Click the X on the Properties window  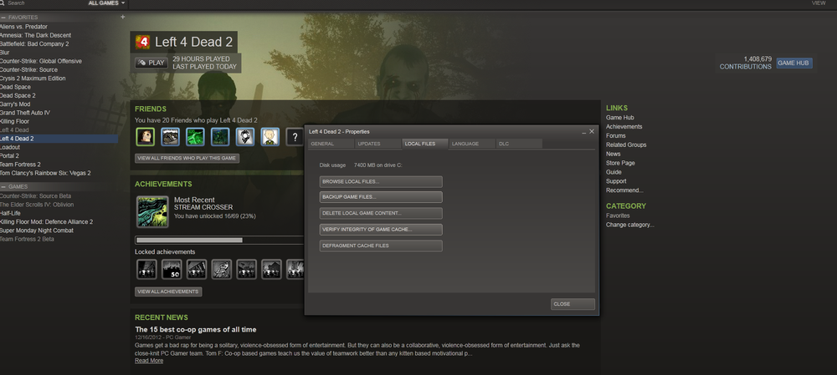(592, 131)
